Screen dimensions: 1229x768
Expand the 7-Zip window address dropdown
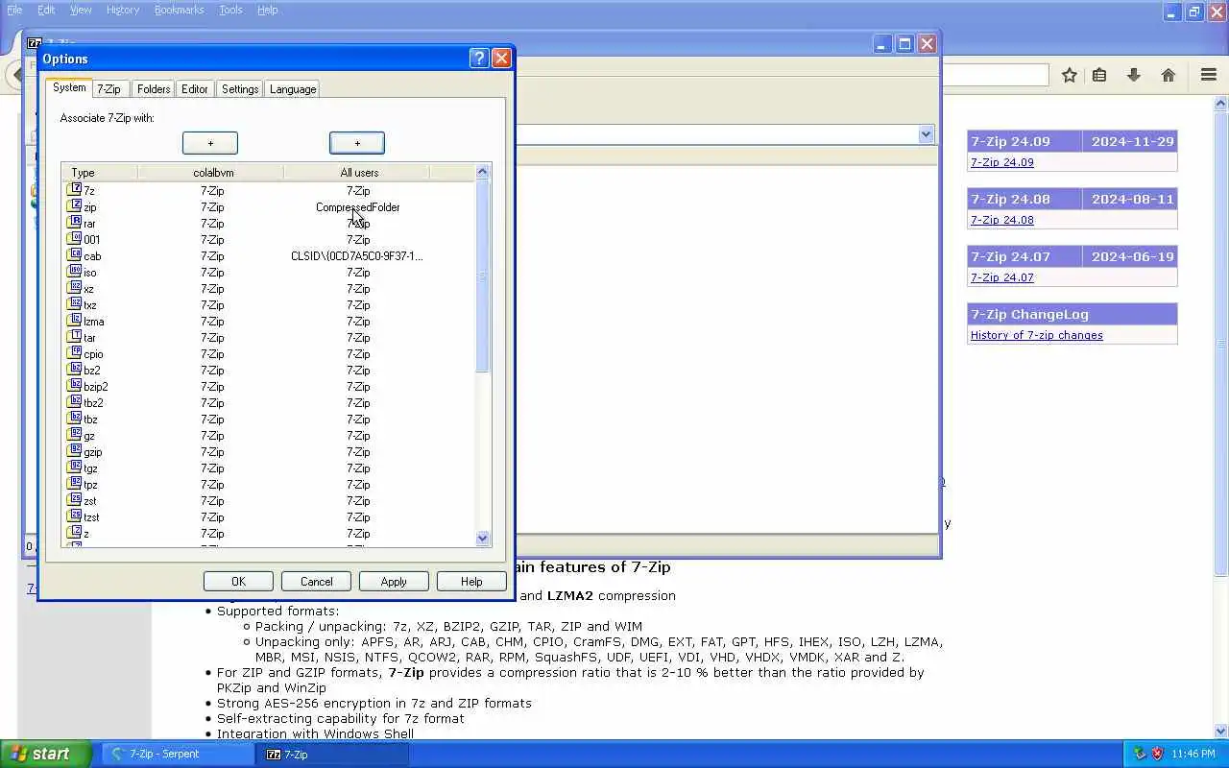click(926, 134)
